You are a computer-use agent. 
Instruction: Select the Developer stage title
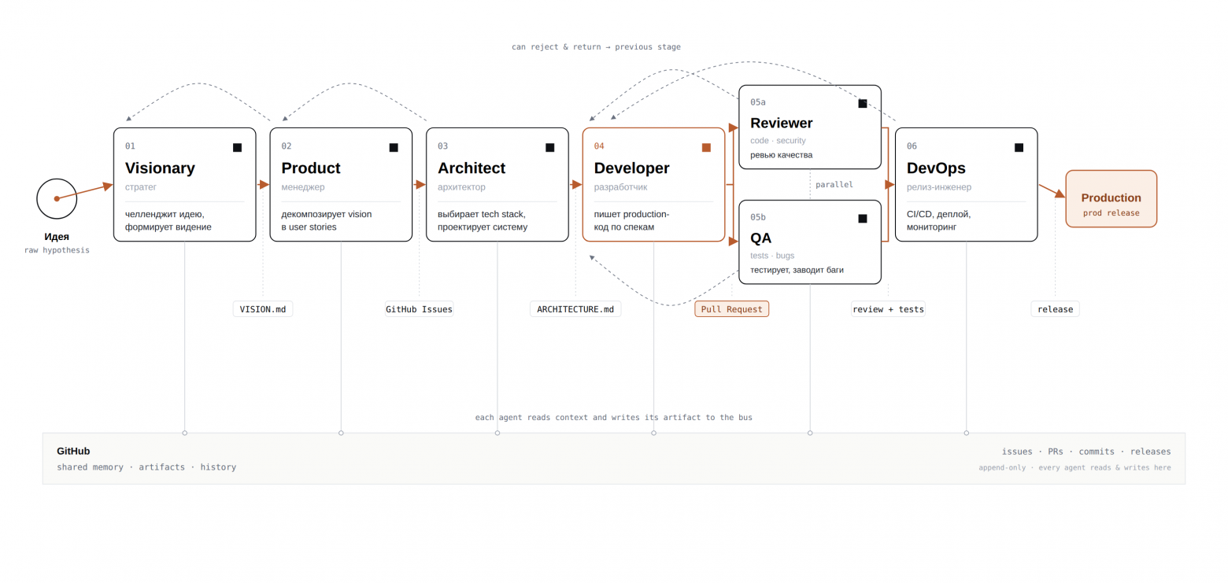click(631, 168)
